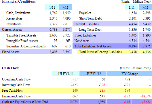Click the 'Operating Cash Flow' label
Viewport: 152px width, 104px height.
(16, 79)
